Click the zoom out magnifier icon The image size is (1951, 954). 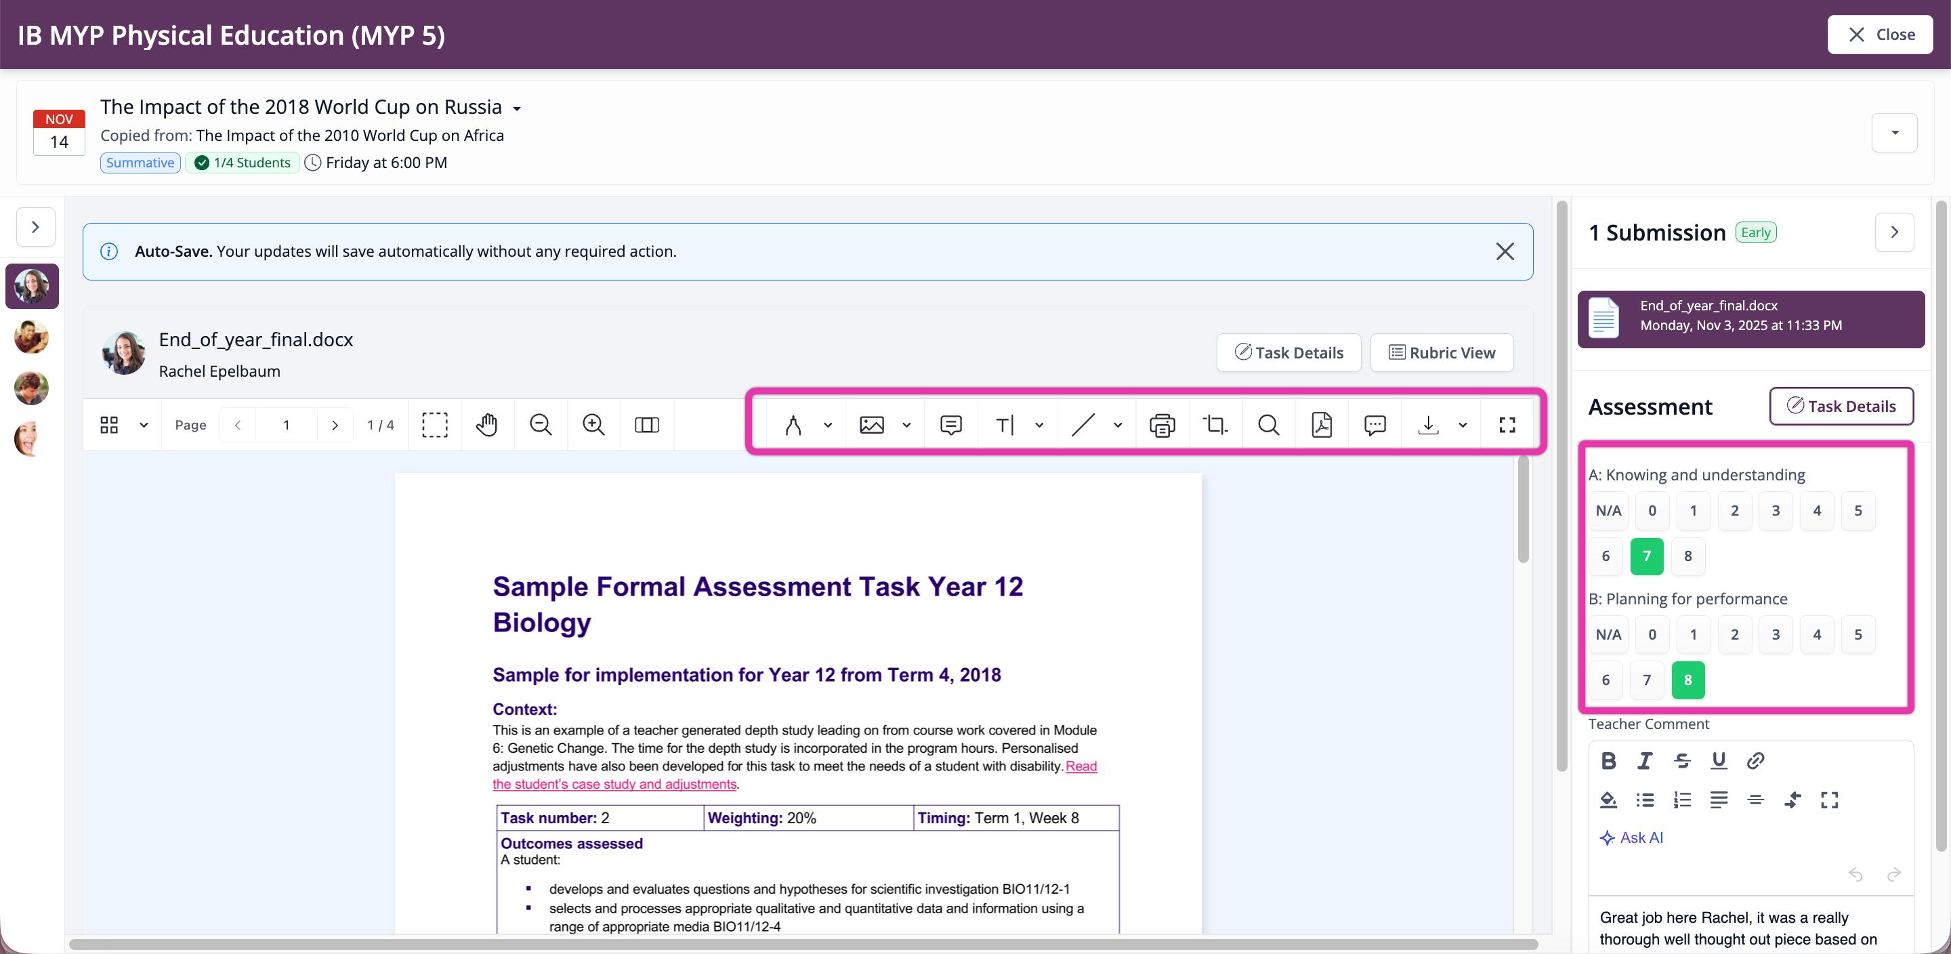click(540, 424)
